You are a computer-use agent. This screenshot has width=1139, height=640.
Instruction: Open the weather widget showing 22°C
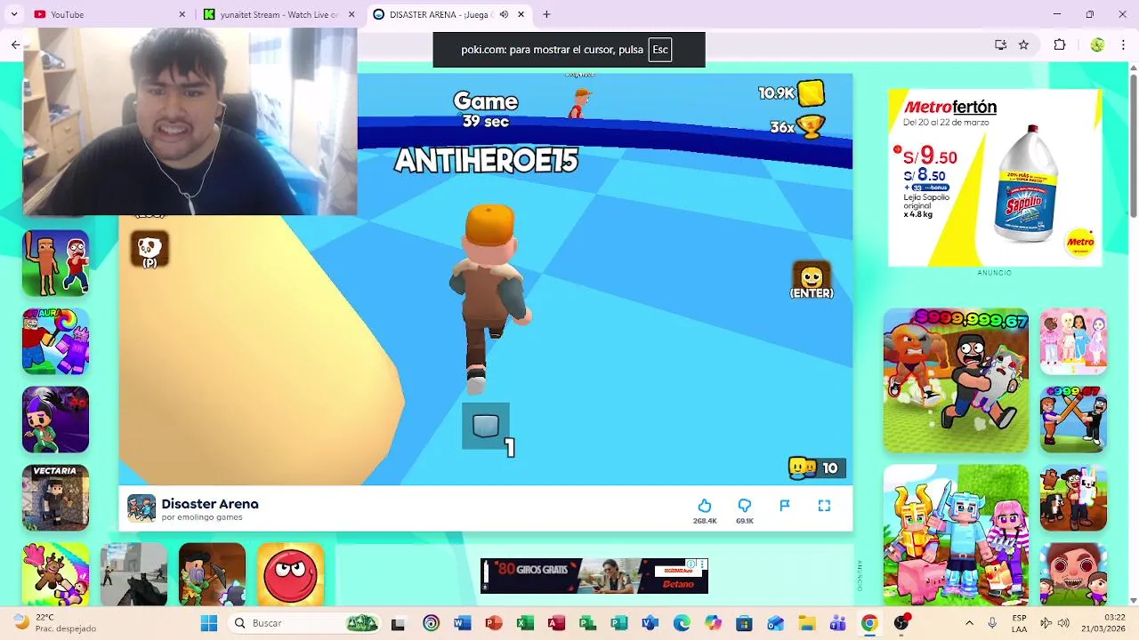pyautogui.click(x=53, y=623)
